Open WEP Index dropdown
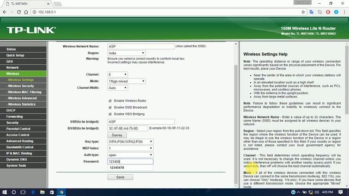 click(130, 148)
